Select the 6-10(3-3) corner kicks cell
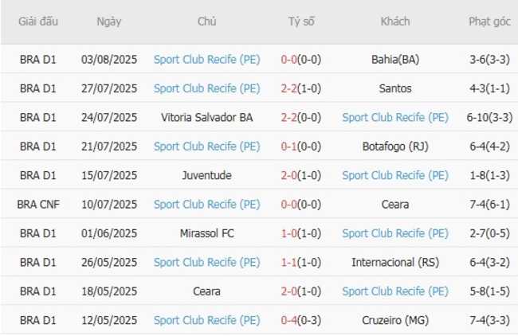The height and width of the screenshot is (336, 518). click(x=489, y=117)
